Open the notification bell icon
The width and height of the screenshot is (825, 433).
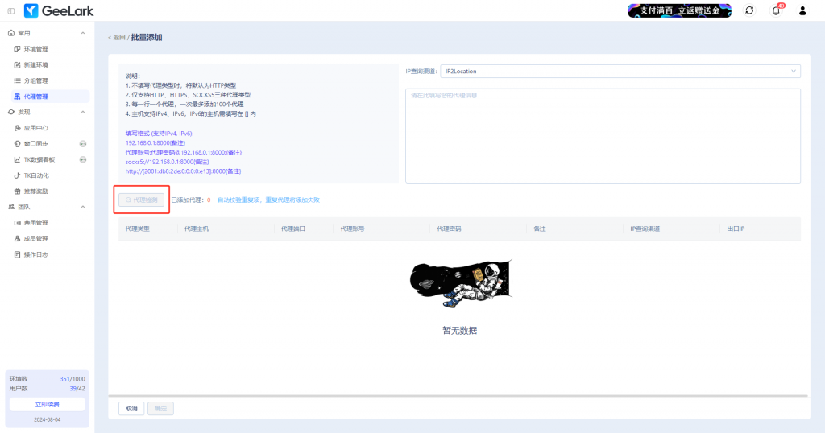(x=776, y=10)
